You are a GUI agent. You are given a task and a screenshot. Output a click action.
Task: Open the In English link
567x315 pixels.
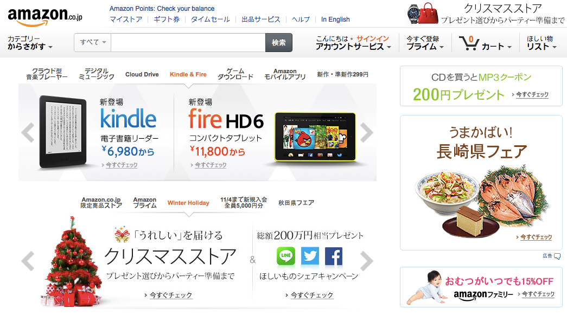click(x=335, y=20)
